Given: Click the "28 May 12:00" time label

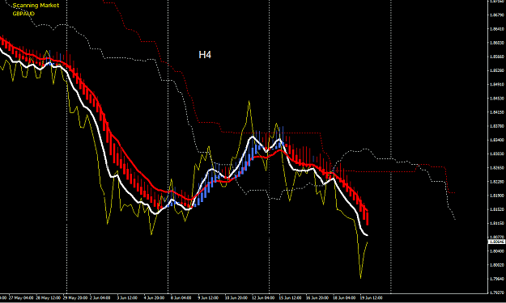Looking at the screenshot, I should (49, 298).
